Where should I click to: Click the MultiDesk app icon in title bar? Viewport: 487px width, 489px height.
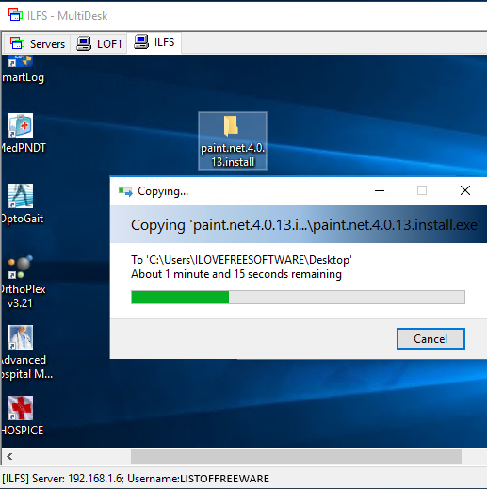coord(15,15)
